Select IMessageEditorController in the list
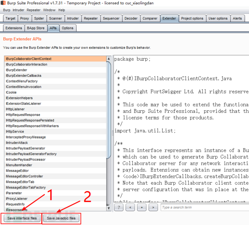The height and width of the screenshot is (225, 249). coord(55,176)
